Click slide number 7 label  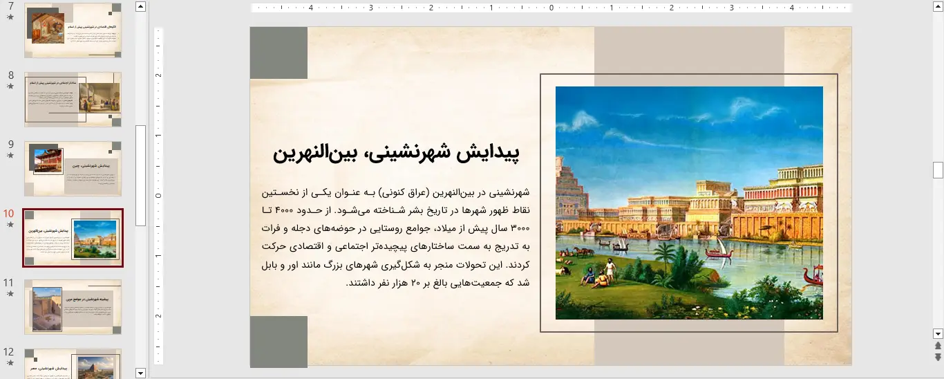[10, 6]
